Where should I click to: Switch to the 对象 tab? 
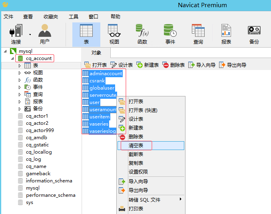[x=96, y=53]
